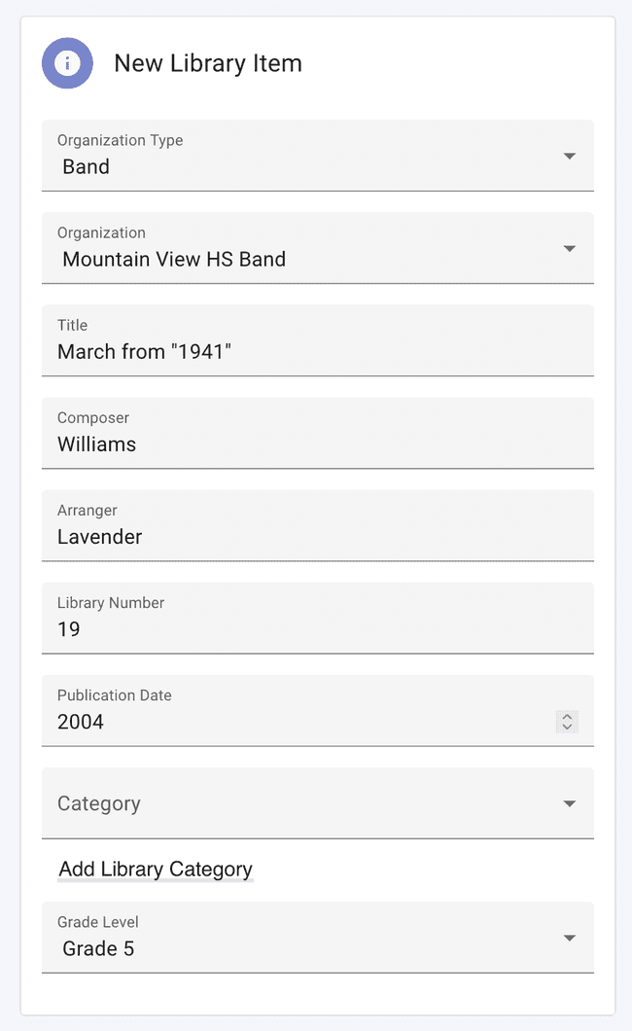The image size is (632, 1031).
Task: Increase Publication Date with the up stepper arrow
Action: click(567, 716)
